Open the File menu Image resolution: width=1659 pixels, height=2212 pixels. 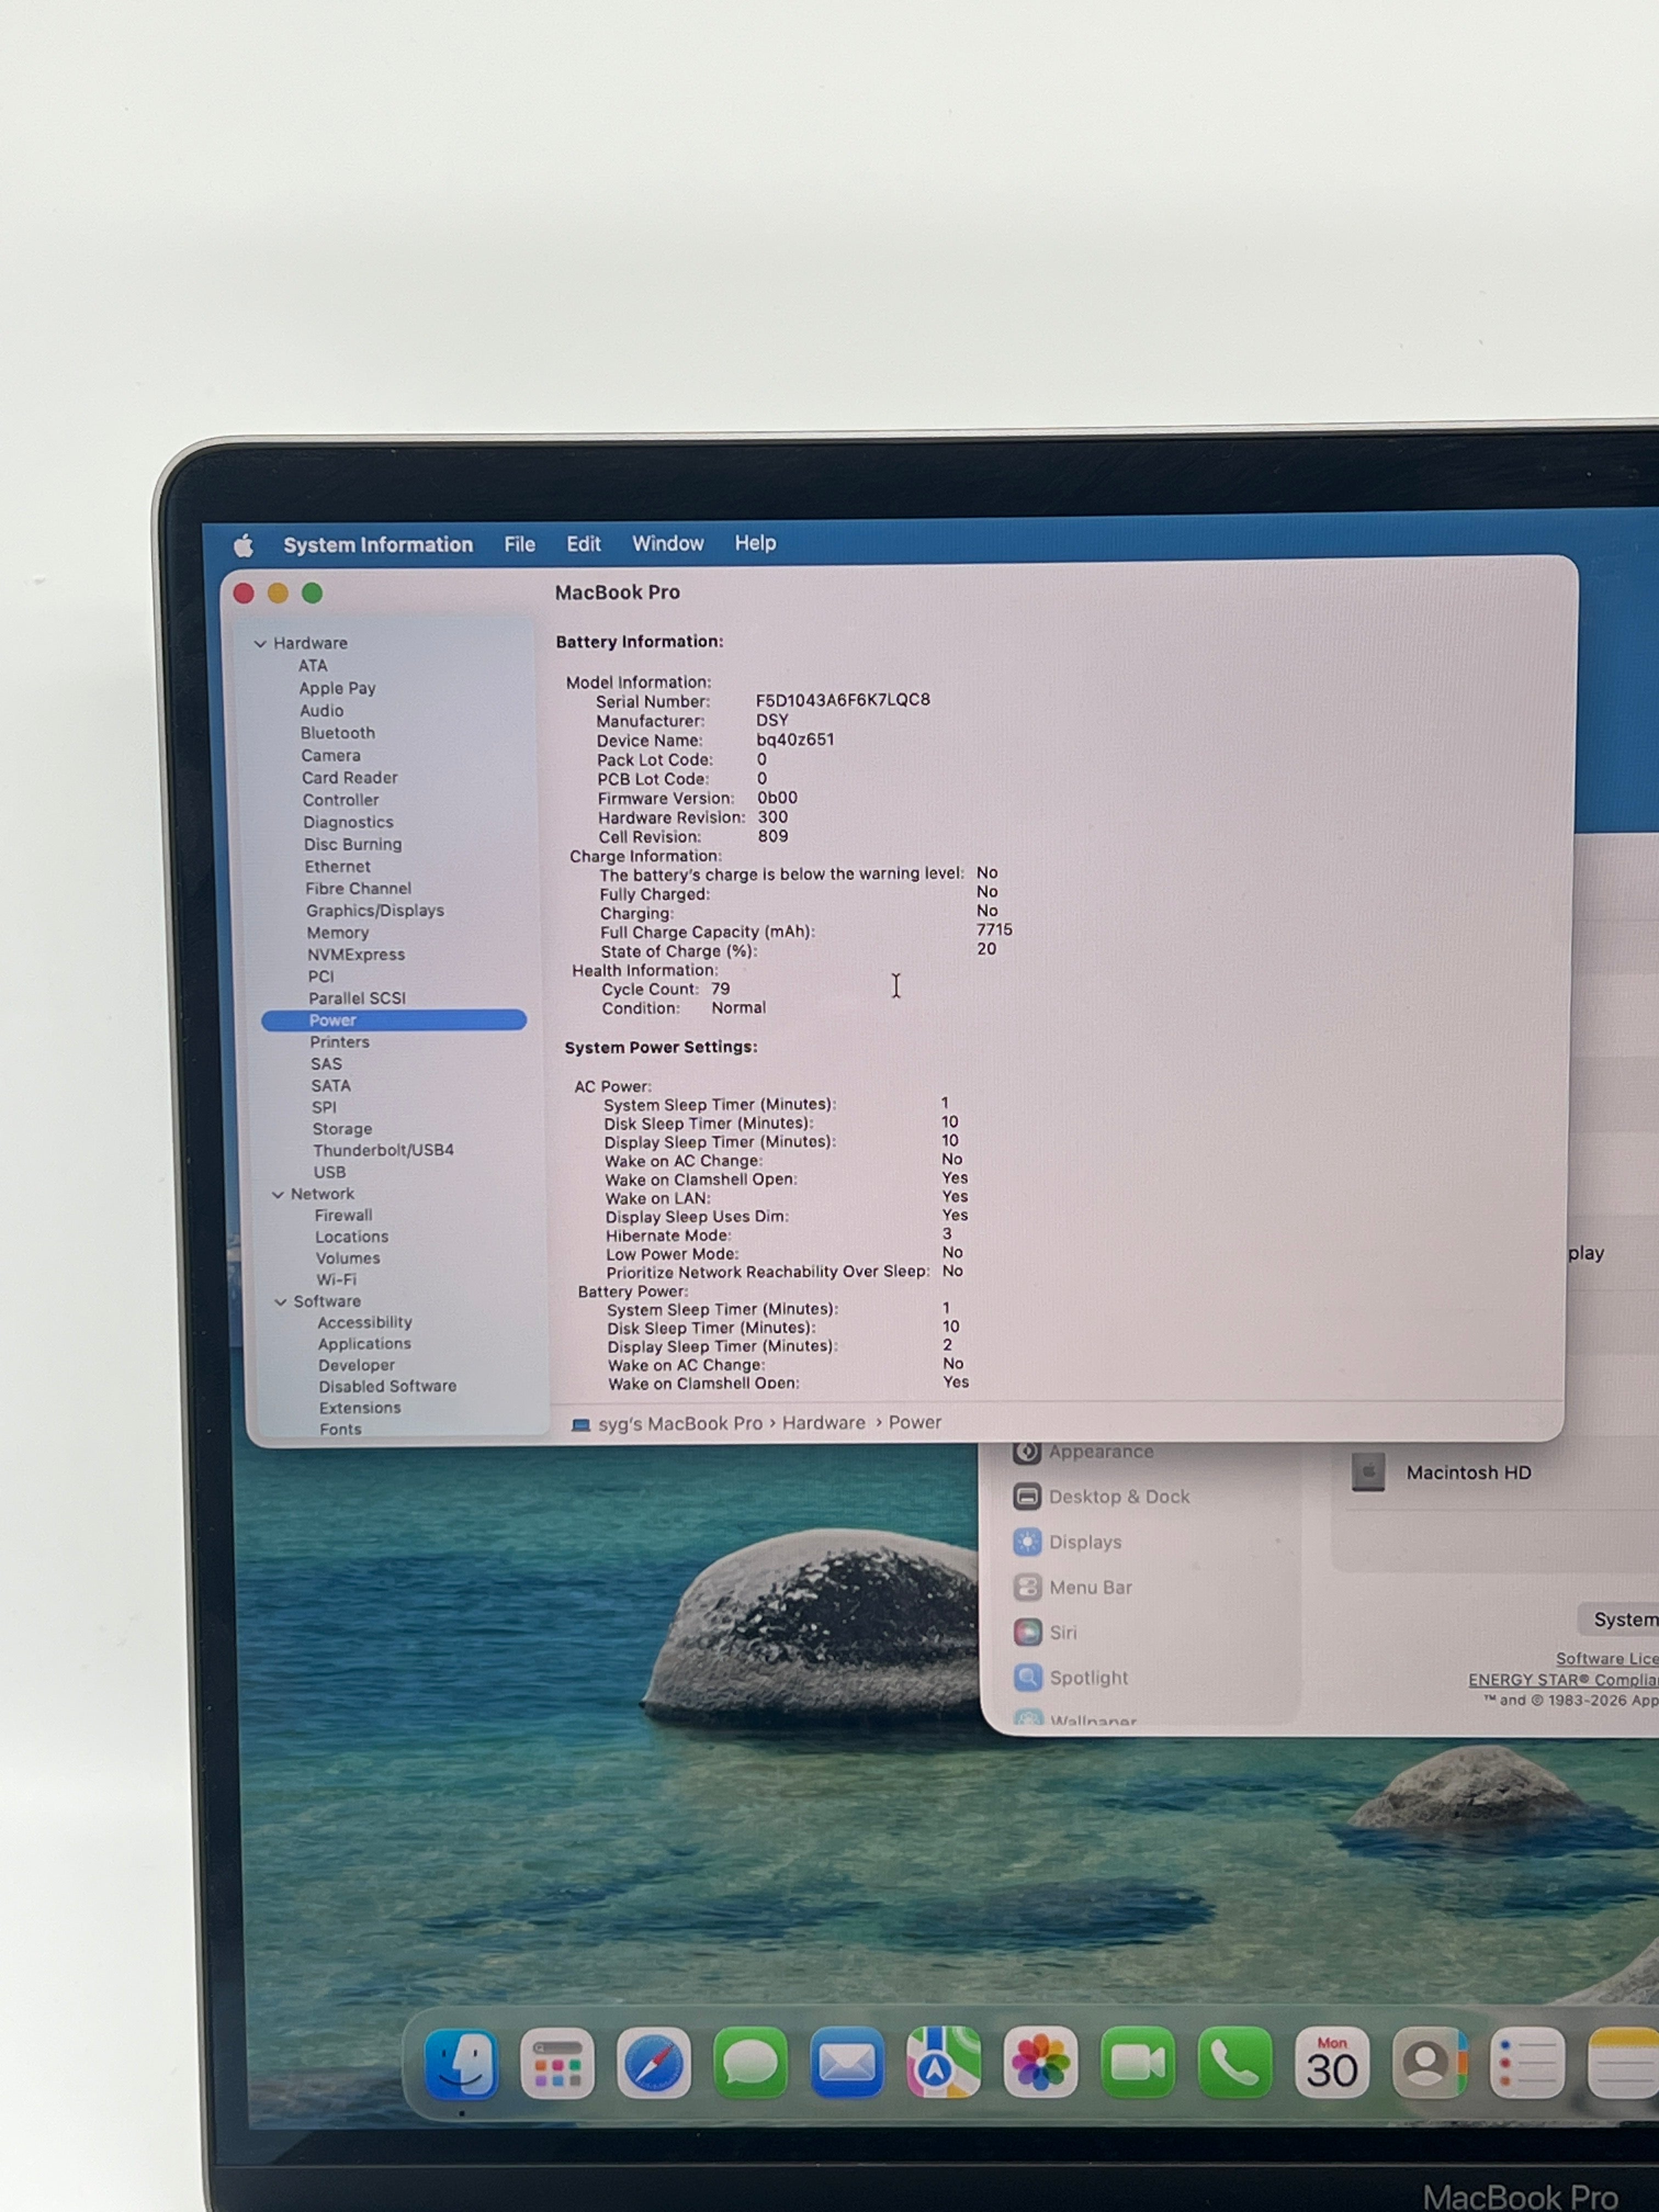(519, 544)
